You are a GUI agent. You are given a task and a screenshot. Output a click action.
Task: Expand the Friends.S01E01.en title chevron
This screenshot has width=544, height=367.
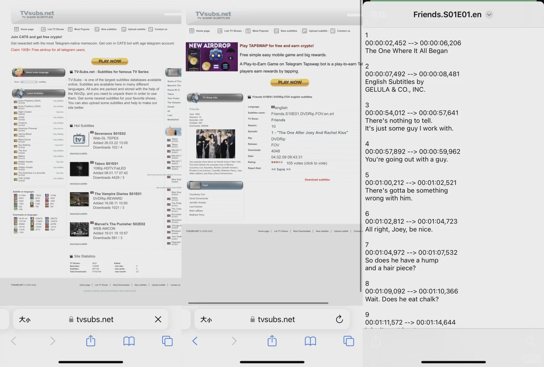(x=489, y=15)
